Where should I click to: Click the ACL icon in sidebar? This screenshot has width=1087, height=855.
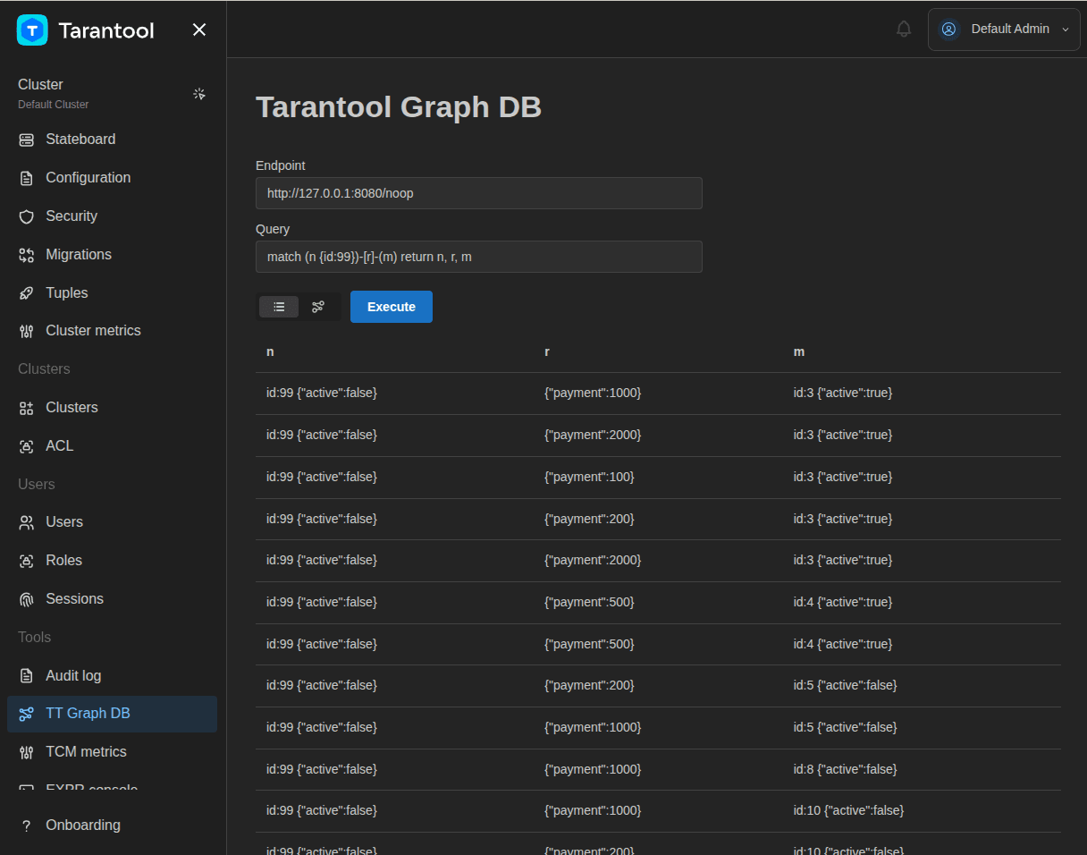tap(27, 446)
